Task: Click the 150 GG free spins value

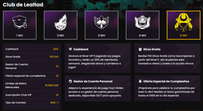Action: tap(54, 57)
